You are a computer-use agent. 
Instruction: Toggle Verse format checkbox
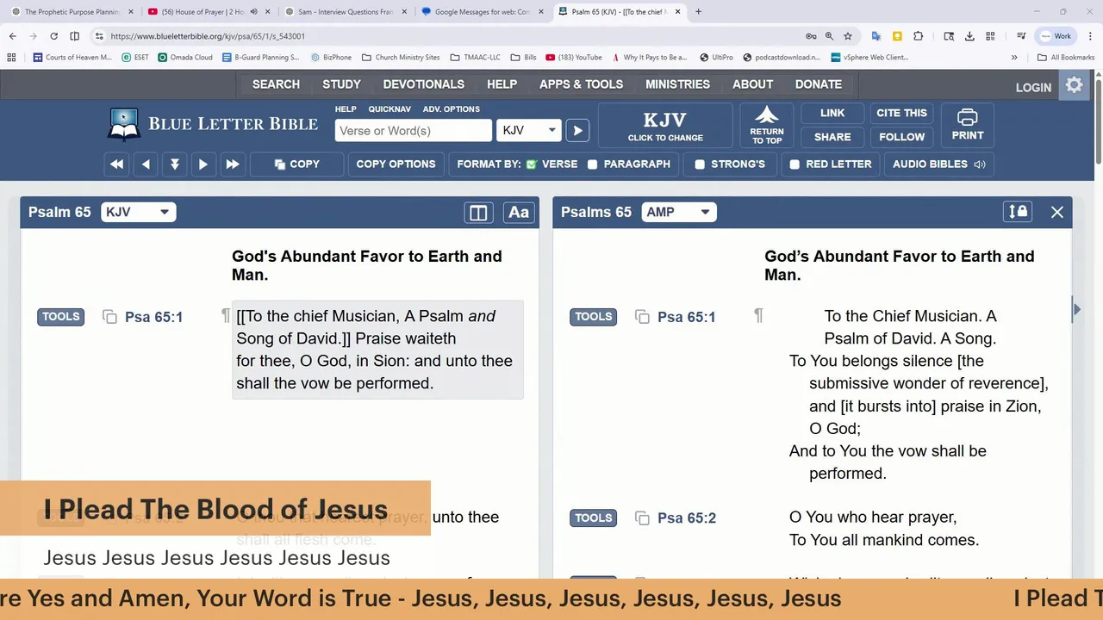532,164
